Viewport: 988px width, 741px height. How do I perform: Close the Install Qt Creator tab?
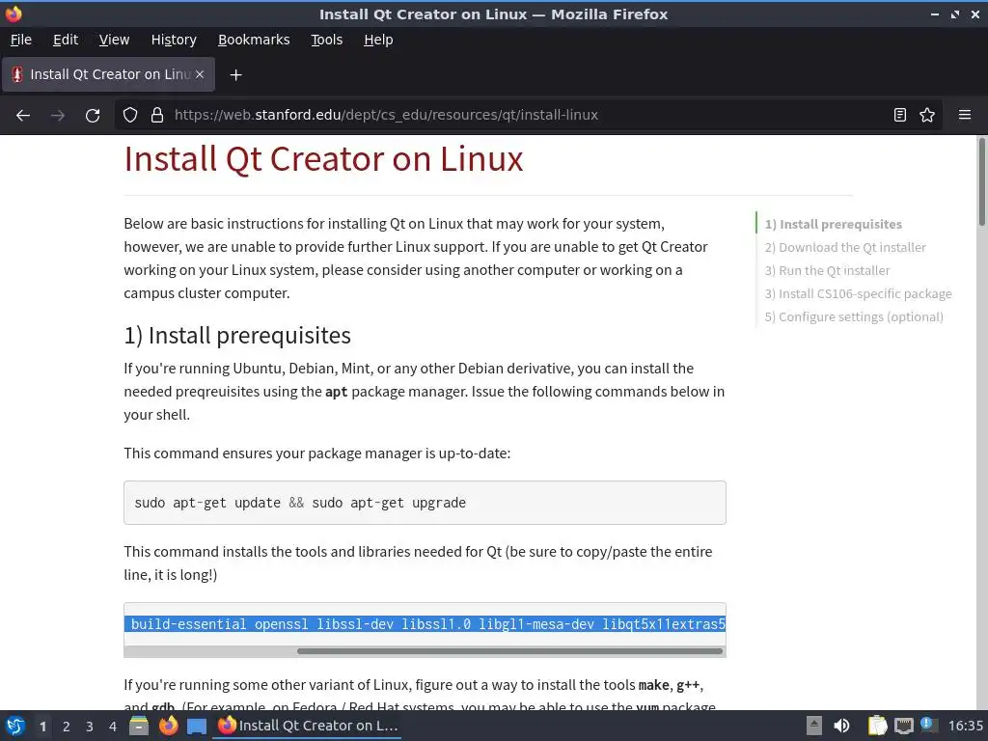pyautogui.click(x=200, y=74)
